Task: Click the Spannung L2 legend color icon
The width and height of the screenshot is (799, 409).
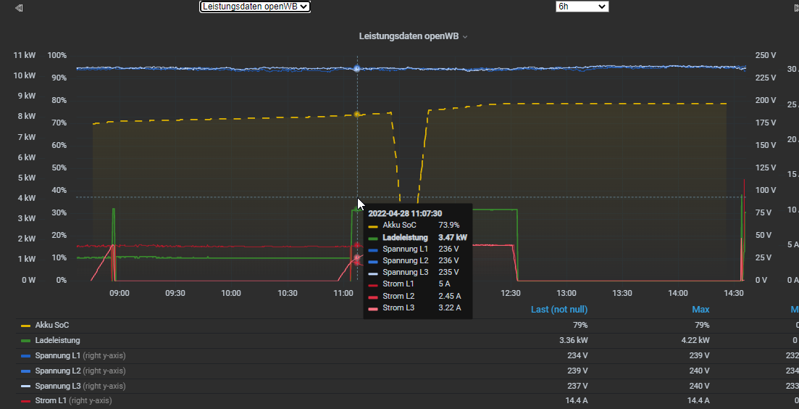Action: coord(26,371)
